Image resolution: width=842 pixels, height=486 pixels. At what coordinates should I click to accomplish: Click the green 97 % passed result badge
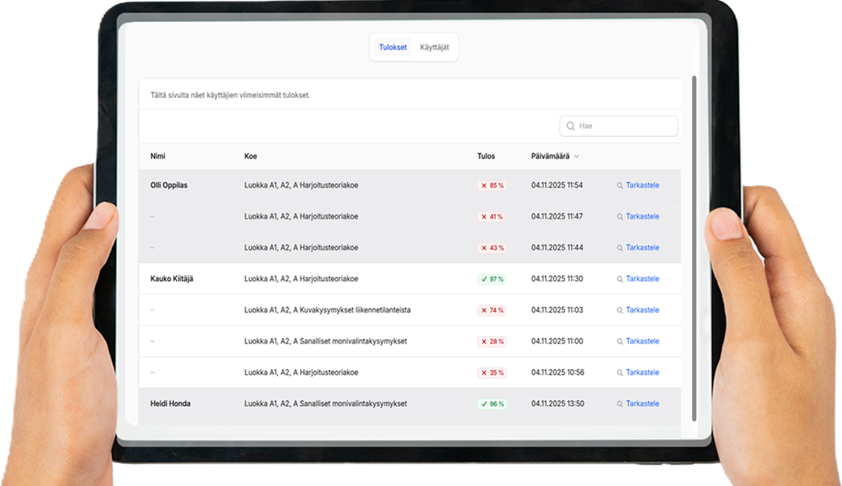click(x=492, y=279)
